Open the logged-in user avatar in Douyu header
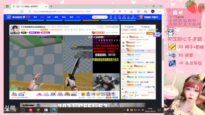The image size is (205, 115). point(140,17)
